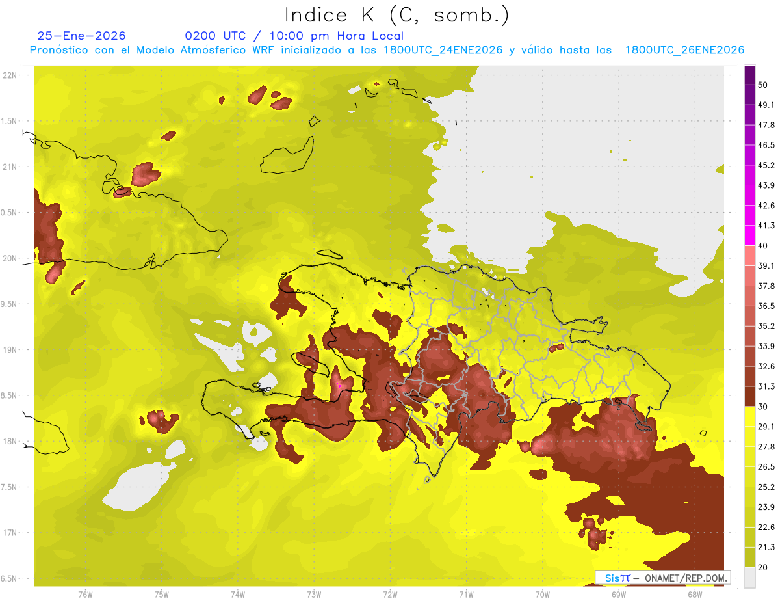Click the colorbar value "49.1"
The image size is (780, 603).
click(x=766, y=105)
